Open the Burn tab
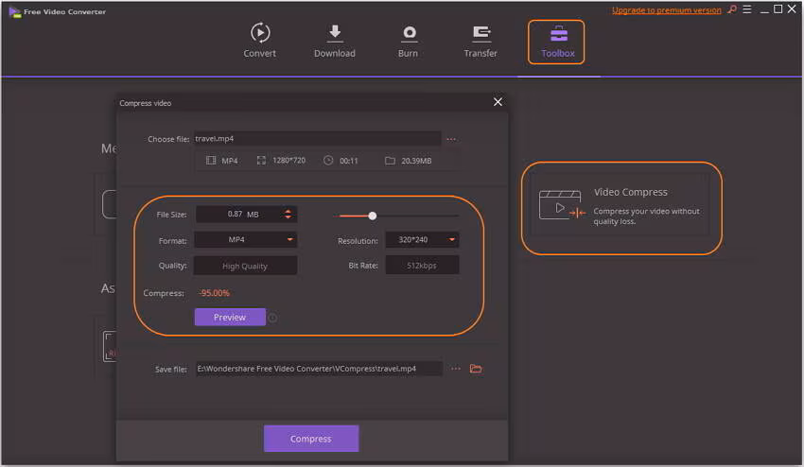 pos(409,41)
